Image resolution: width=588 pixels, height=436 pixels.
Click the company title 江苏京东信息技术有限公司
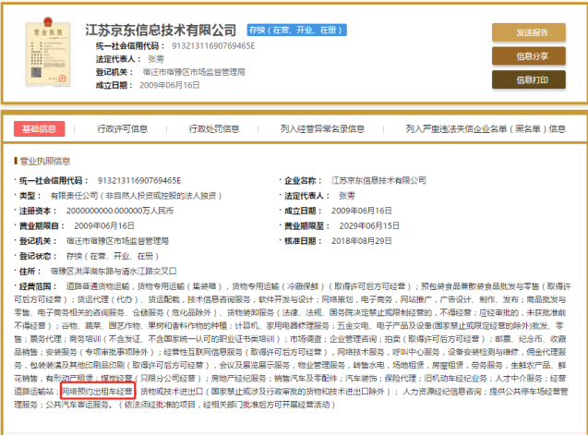click(x=161, y=30)
